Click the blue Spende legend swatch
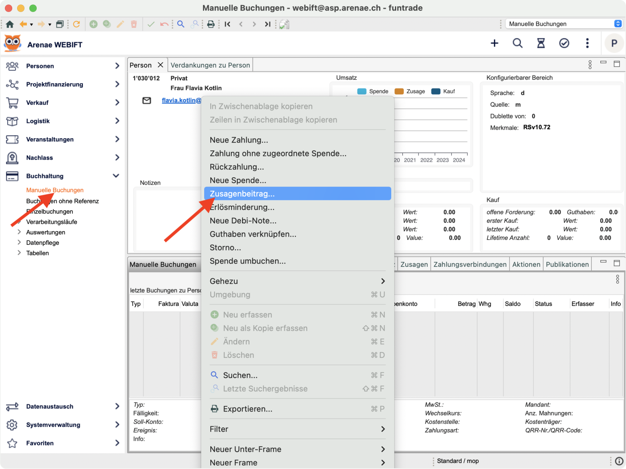The height and width of the screenshot is (469, 626). (361, 91)
